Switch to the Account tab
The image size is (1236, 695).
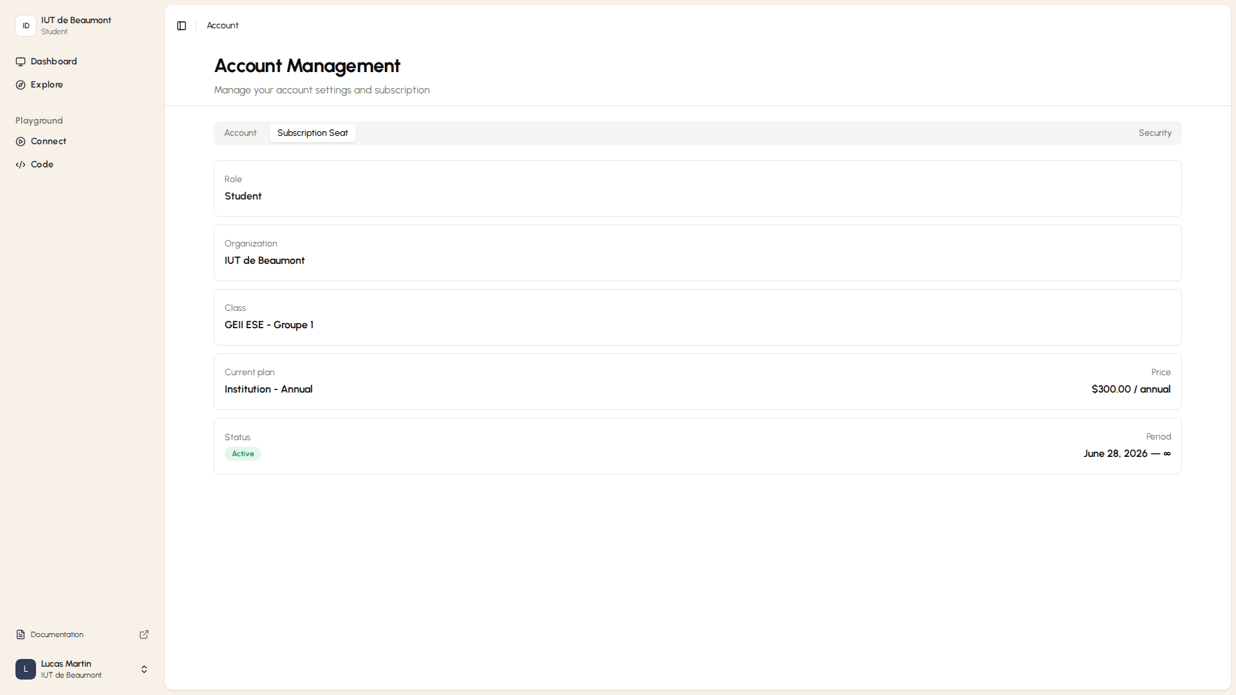pos(240,133)
